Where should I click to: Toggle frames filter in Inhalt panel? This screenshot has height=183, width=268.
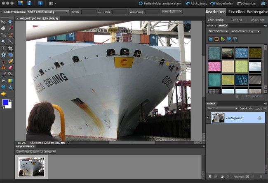click(x=216, y=39)
